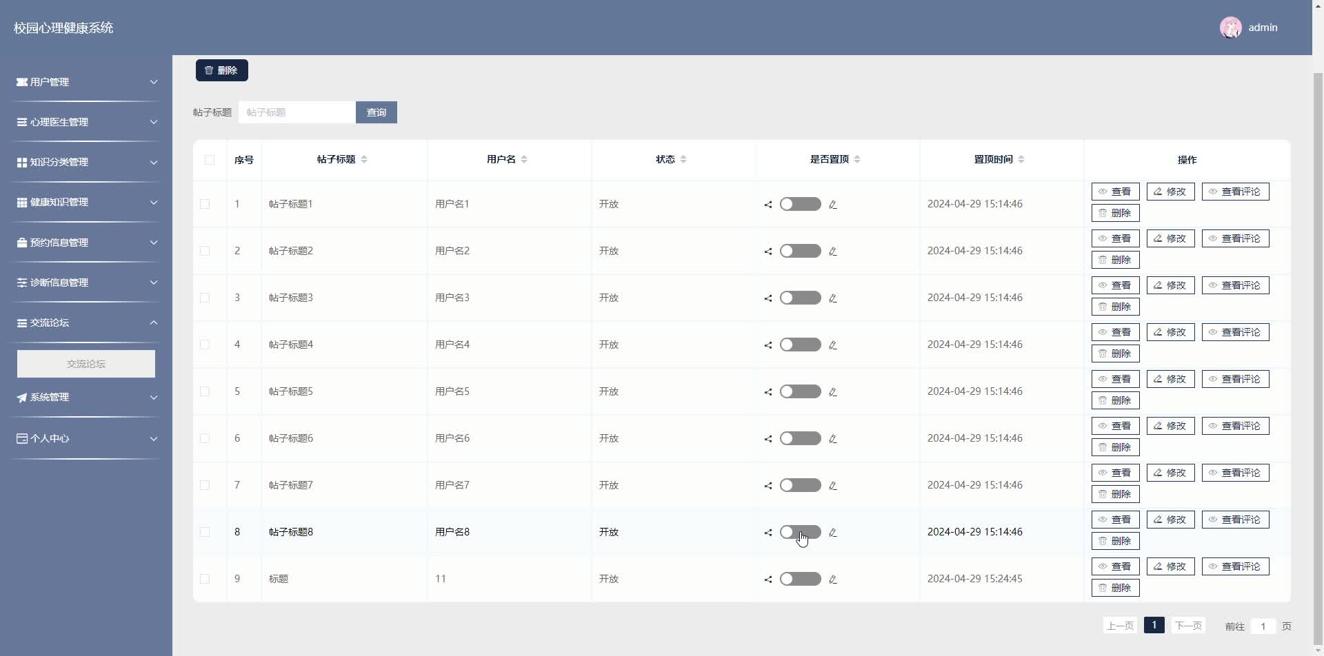1324x656 pixels.
Task: Click the edit pencil icon in 帖子标题6 row
Action: click(833, 439)
